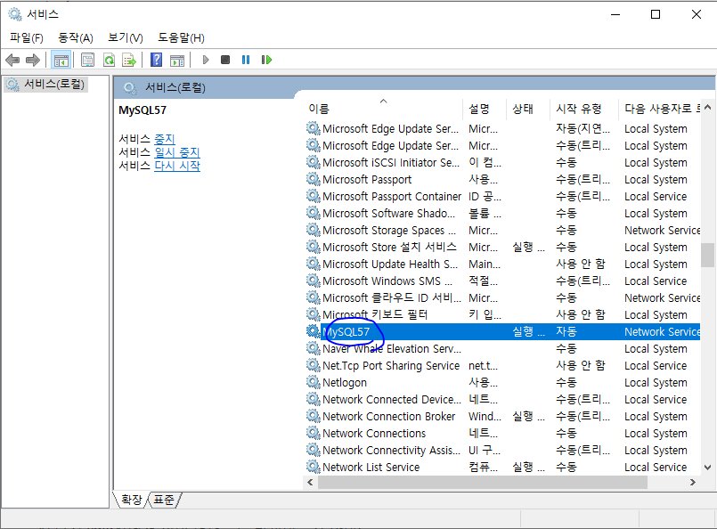
Task: Select Network Connected Device... row
Action: (502, 399)
